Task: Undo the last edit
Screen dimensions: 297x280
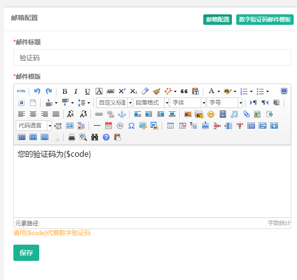Action: [37, 91]
